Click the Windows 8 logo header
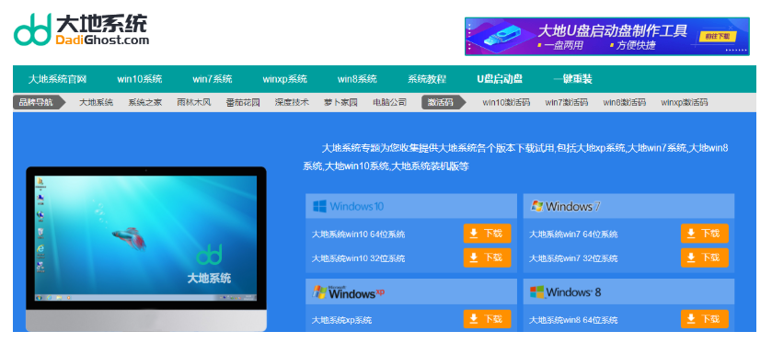 click(566, 292)
